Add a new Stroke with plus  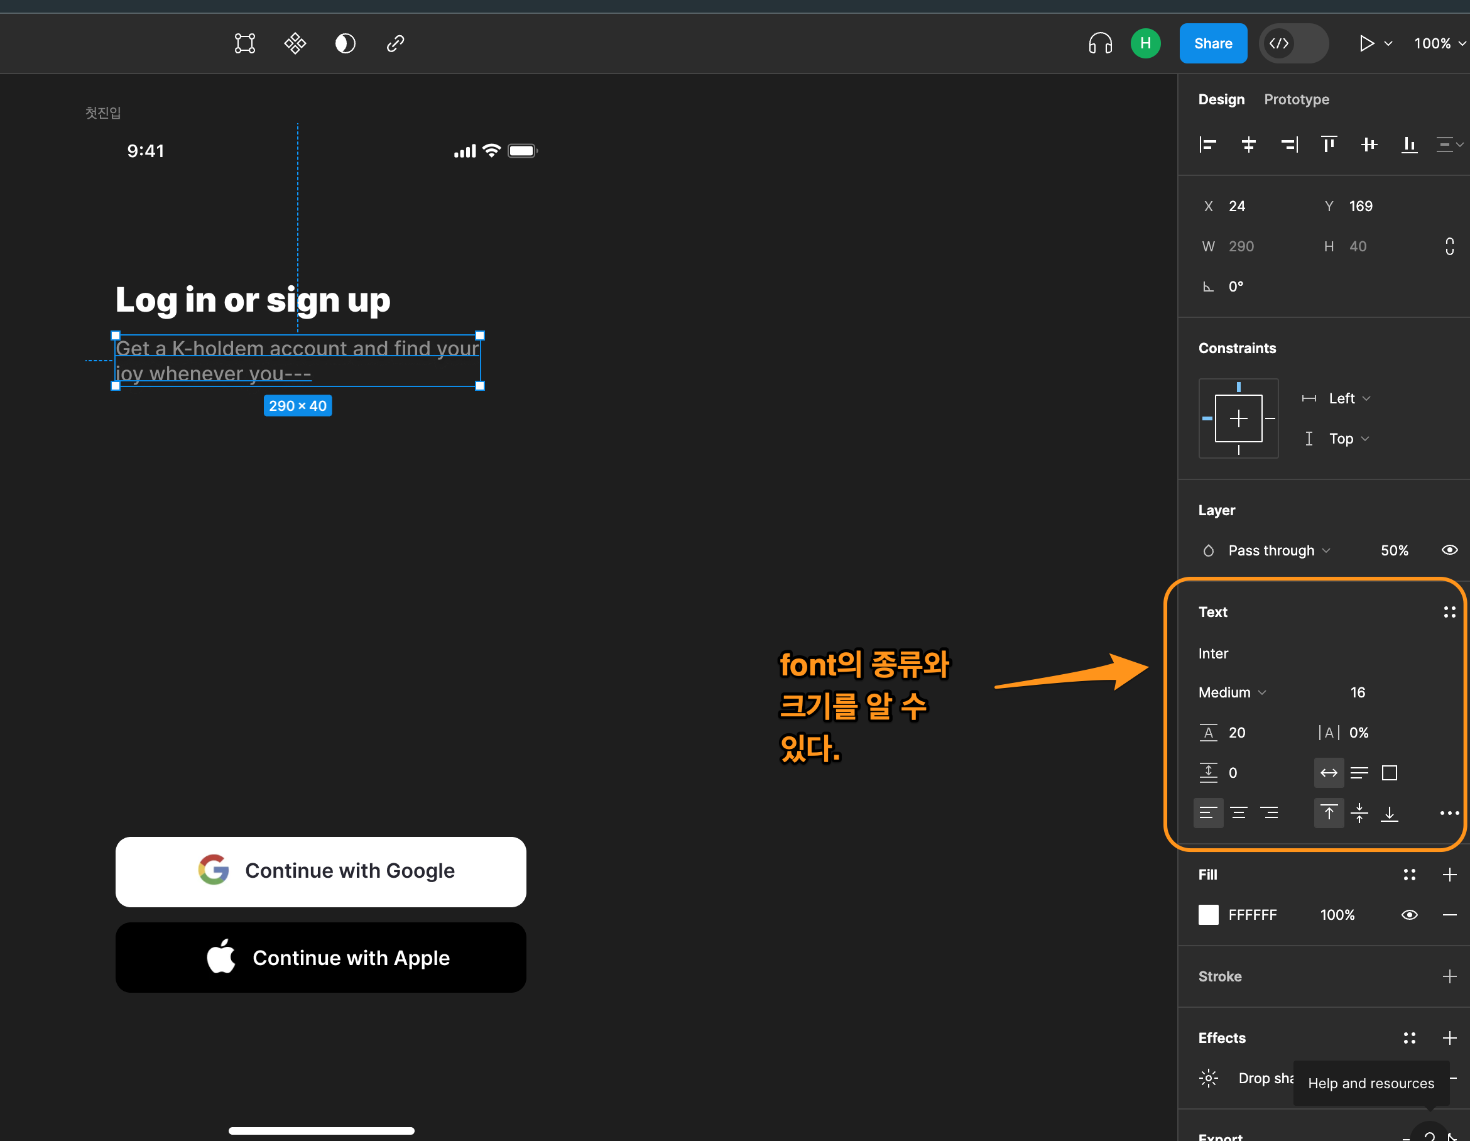[x=1449, y=976]
